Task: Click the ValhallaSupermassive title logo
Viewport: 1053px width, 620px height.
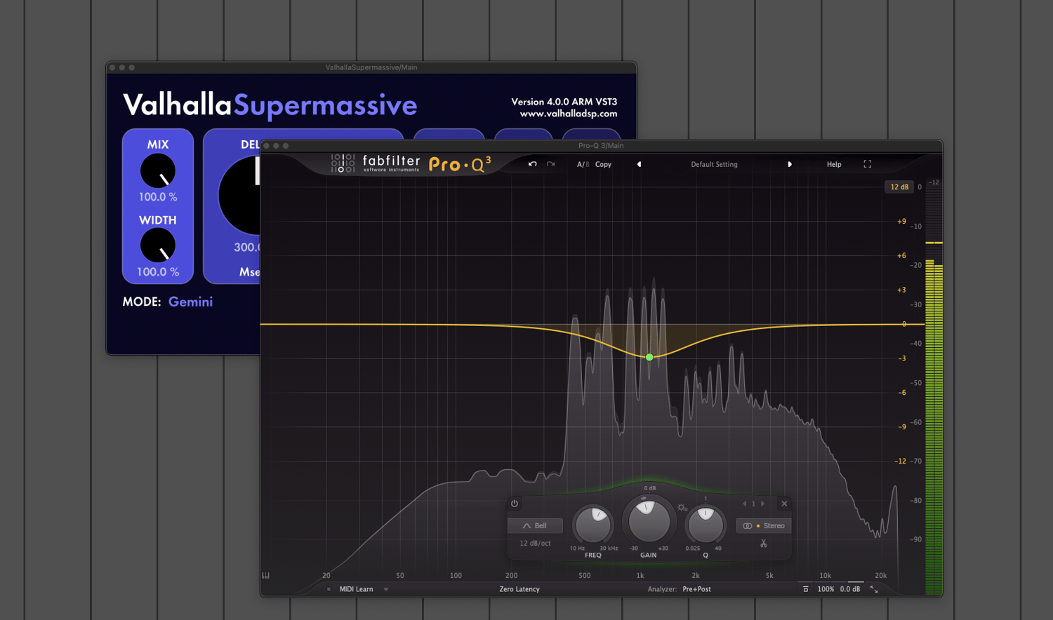Action: (270, 105)
